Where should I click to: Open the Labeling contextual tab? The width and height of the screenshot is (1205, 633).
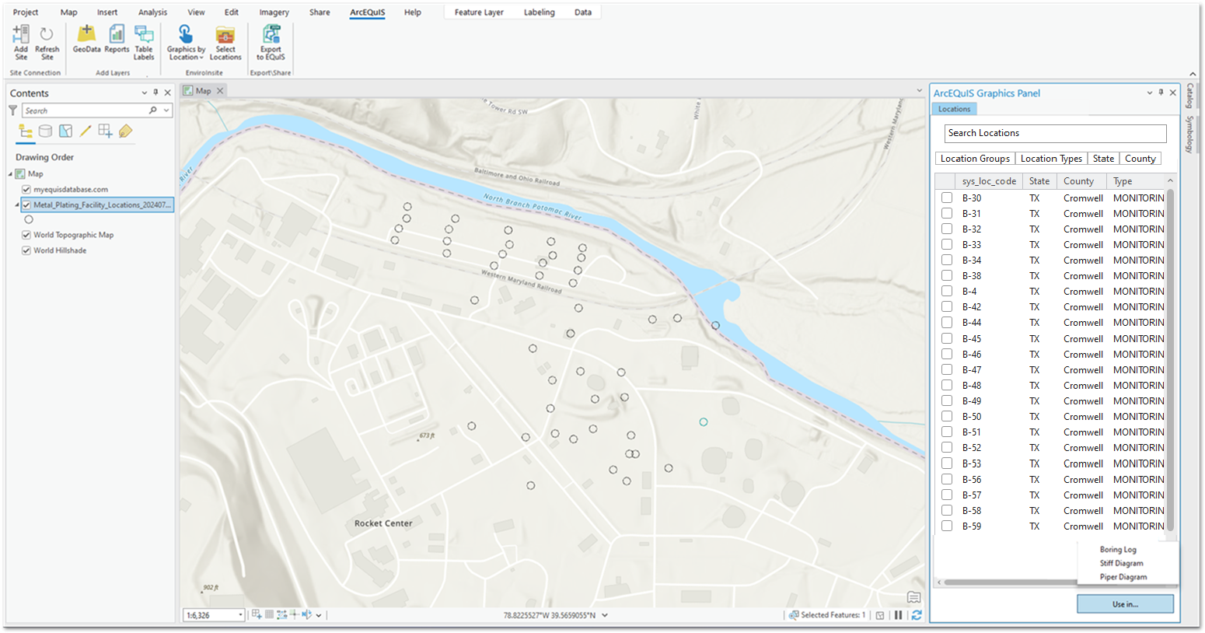click(539, 12)
